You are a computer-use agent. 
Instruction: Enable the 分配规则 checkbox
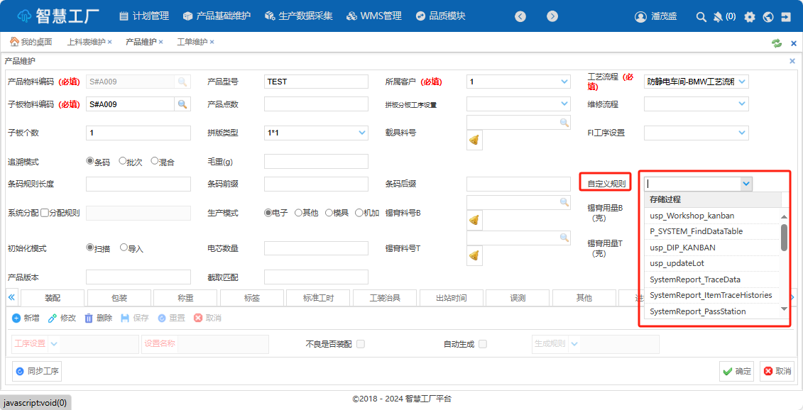point(45,212)
